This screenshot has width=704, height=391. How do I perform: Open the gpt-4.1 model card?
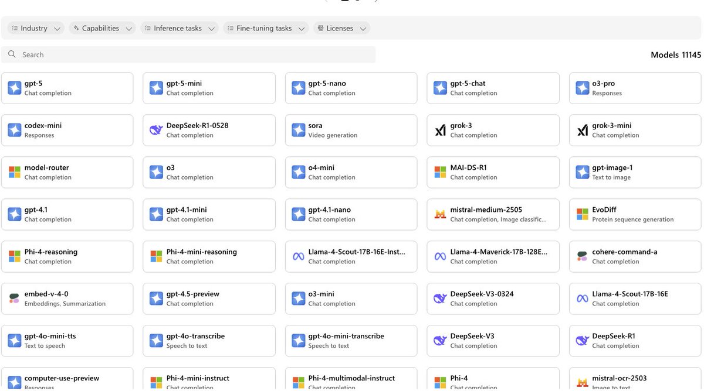tap(67, 214)
